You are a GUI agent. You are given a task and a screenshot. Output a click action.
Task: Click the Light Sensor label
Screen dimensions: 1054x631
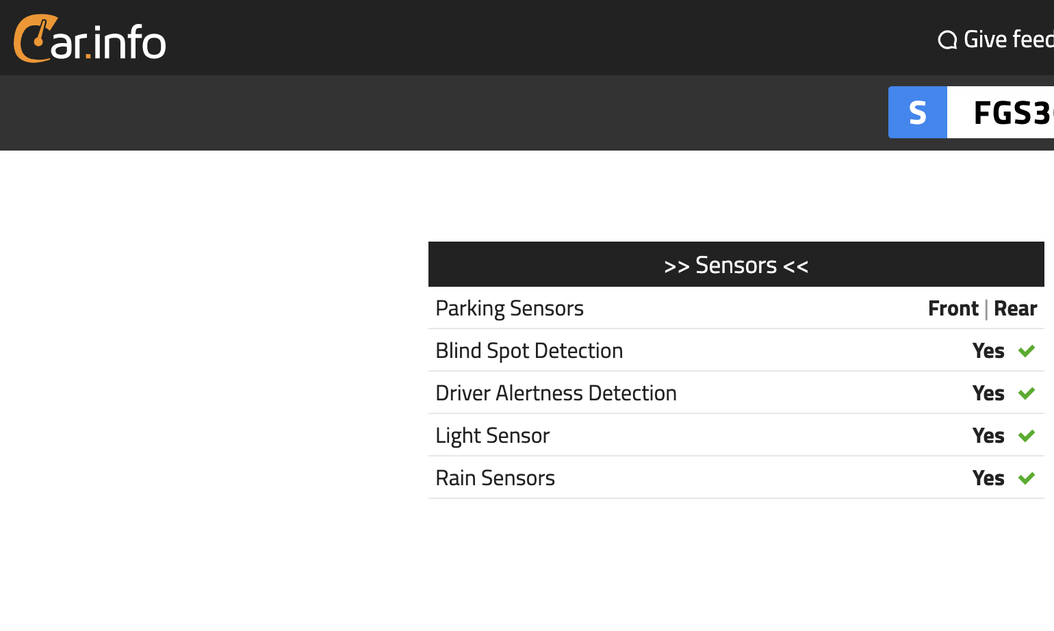[x=492, y=436]
